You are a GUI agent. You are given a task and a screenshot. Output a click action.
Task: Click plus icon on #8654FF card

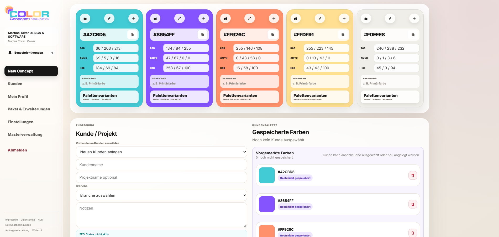(x=204, y=18)
